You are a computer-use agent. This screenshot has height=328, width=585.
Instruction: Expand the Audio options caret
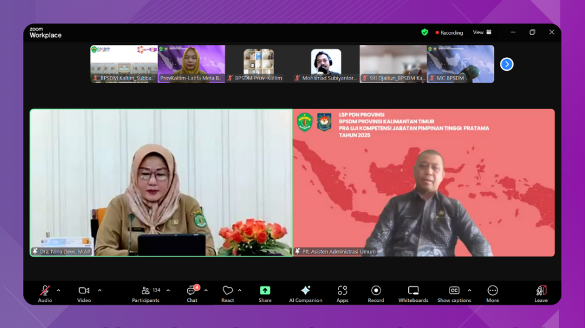point(58,290)
